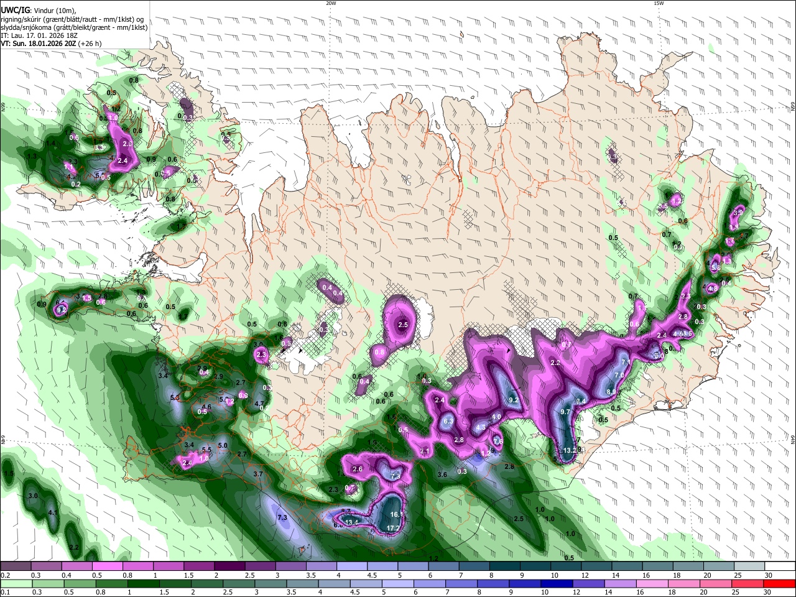Click the 2.0 snowfall value in Westfjords
This screenshot has width=796, height=597.
(x=127, y=144)
